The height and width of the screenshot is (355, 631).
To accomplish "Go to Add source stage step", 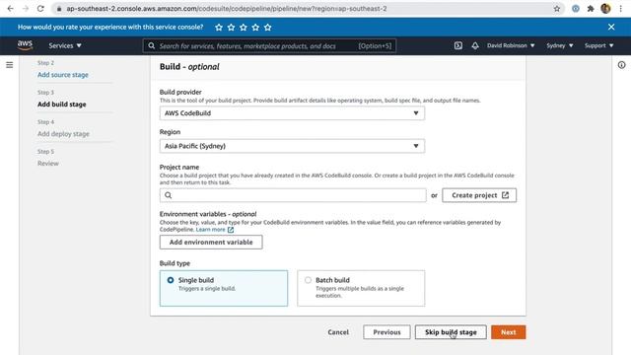I will pyautogui.click(x=63, y=75).
